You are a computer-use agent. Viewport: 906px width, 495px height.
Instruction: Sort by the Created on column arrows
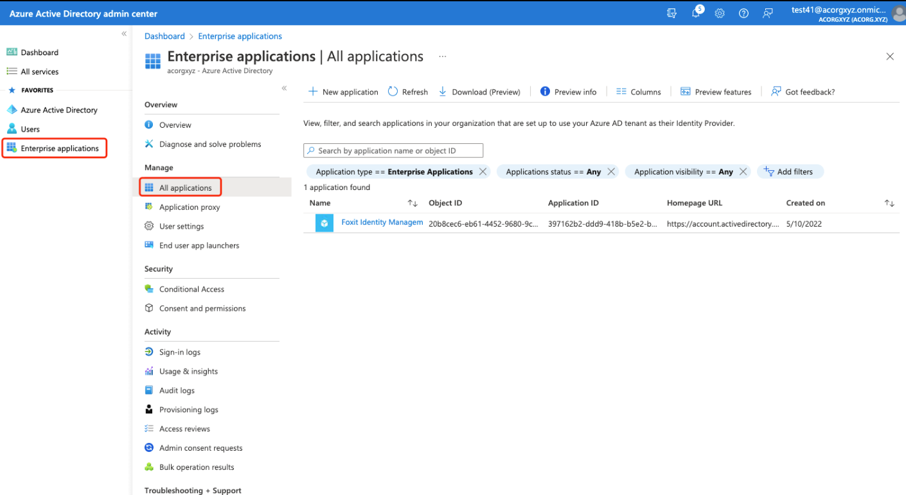click(x=889, y=204)
